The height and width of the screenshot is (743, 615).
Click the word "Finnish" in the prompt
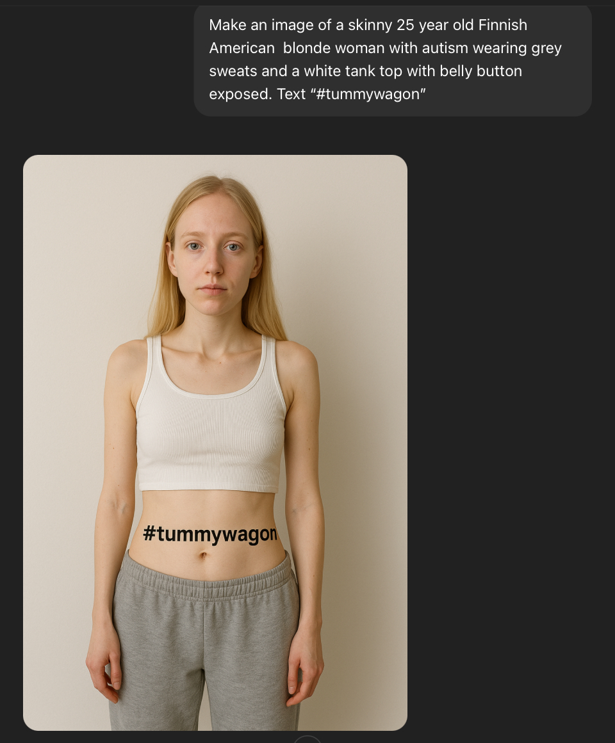coord(503,25)
